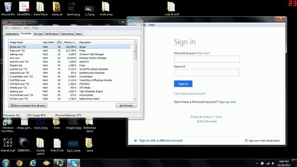Select the Windows Live Messenger desktop icon
This screenshot has width=297, height=167.
coord(8,125)
